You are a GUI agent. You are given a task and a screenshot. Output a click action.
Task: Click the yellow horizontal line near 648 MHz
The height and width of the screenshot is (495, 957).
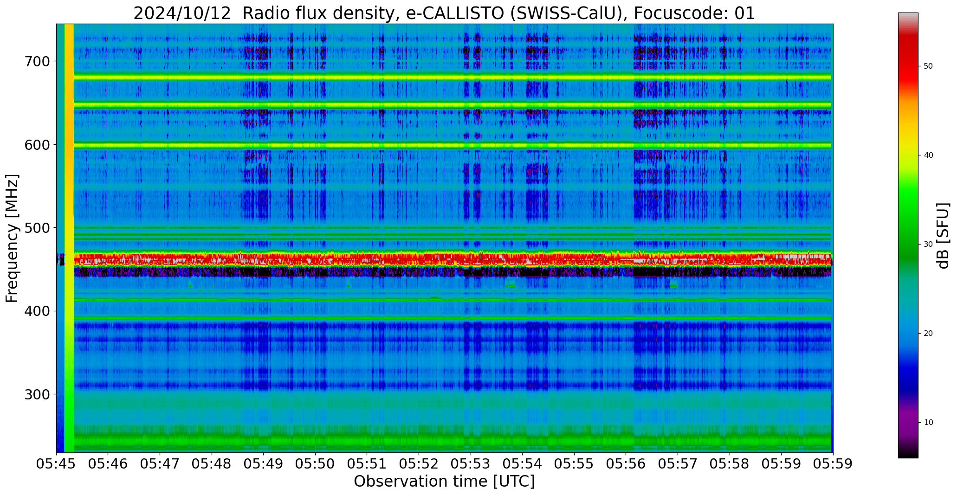click(x=453, y=105)
